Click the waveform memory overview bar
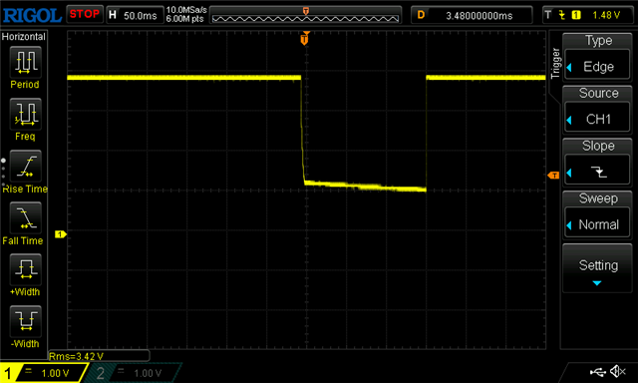Viewport: 638px width, 383px height. tap(305, 16)
